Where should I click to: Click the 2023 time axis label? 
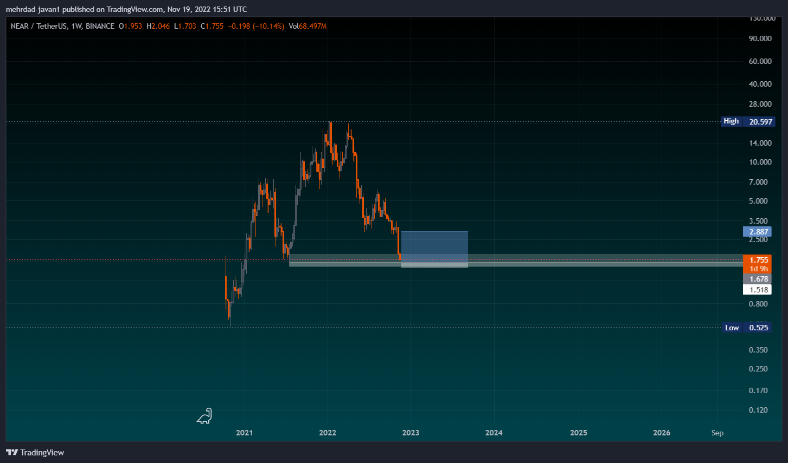(411, 433)
